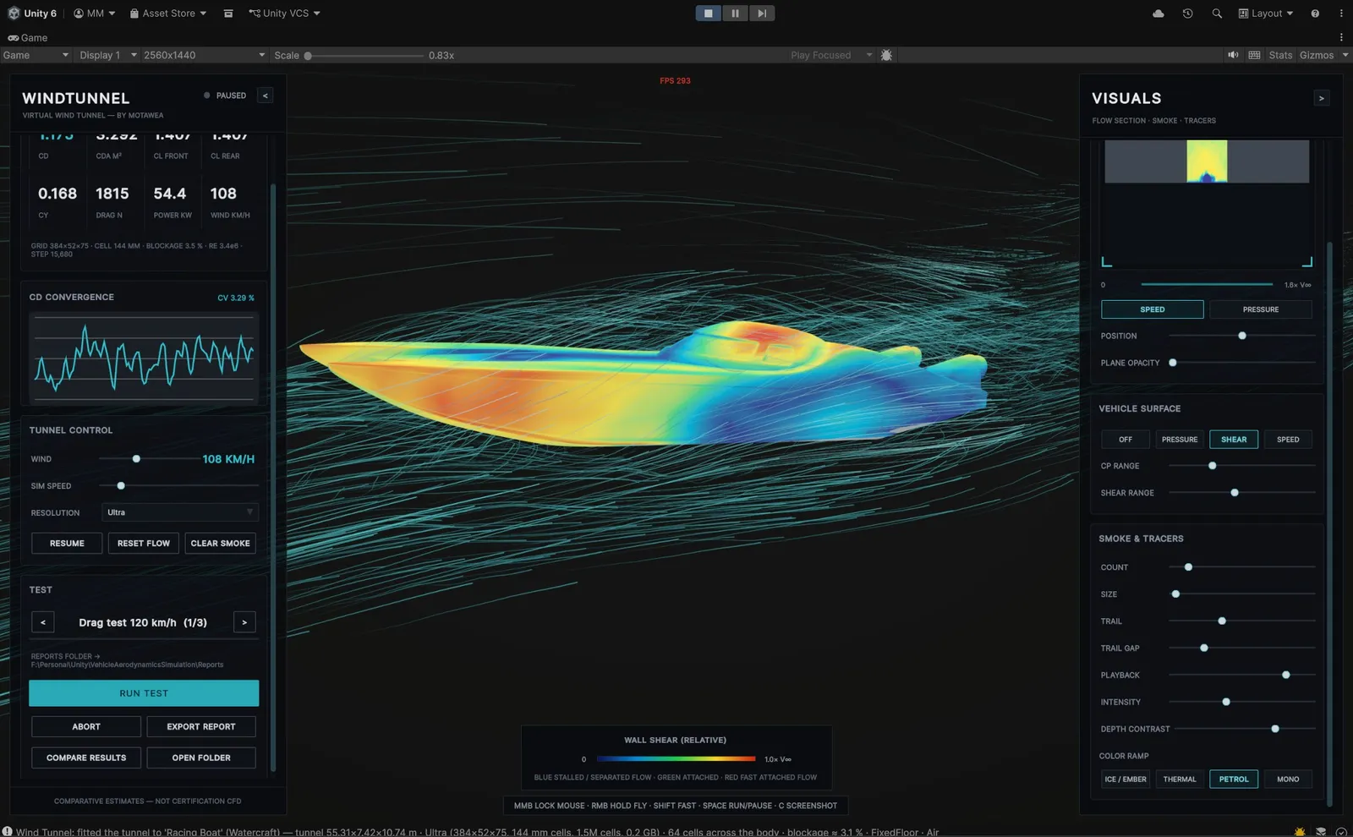This screenshot has width=1353, height=837.
Task: Open the Display 1 dropdown
Action: click(x=107, y=55)
